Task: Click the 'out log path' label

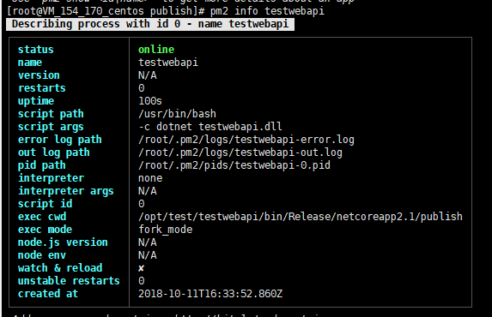Action: pos(53,153)
